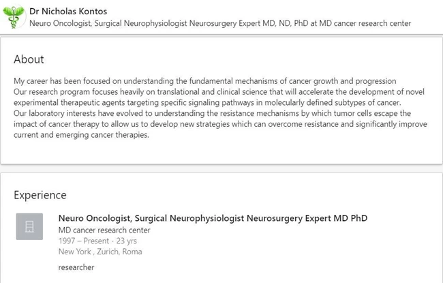Click the 'impact of cancer therapy' text line

220,124
